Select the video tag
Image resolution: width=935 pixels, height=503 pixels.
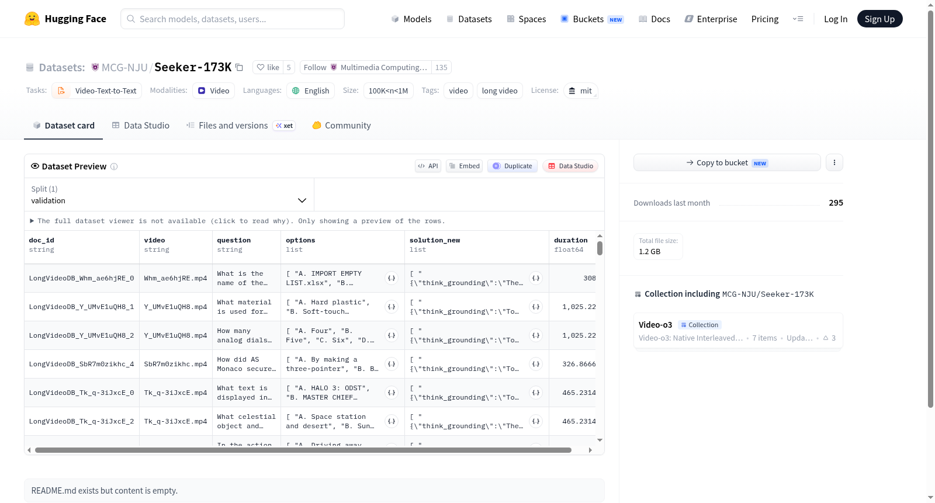point(458,91)
